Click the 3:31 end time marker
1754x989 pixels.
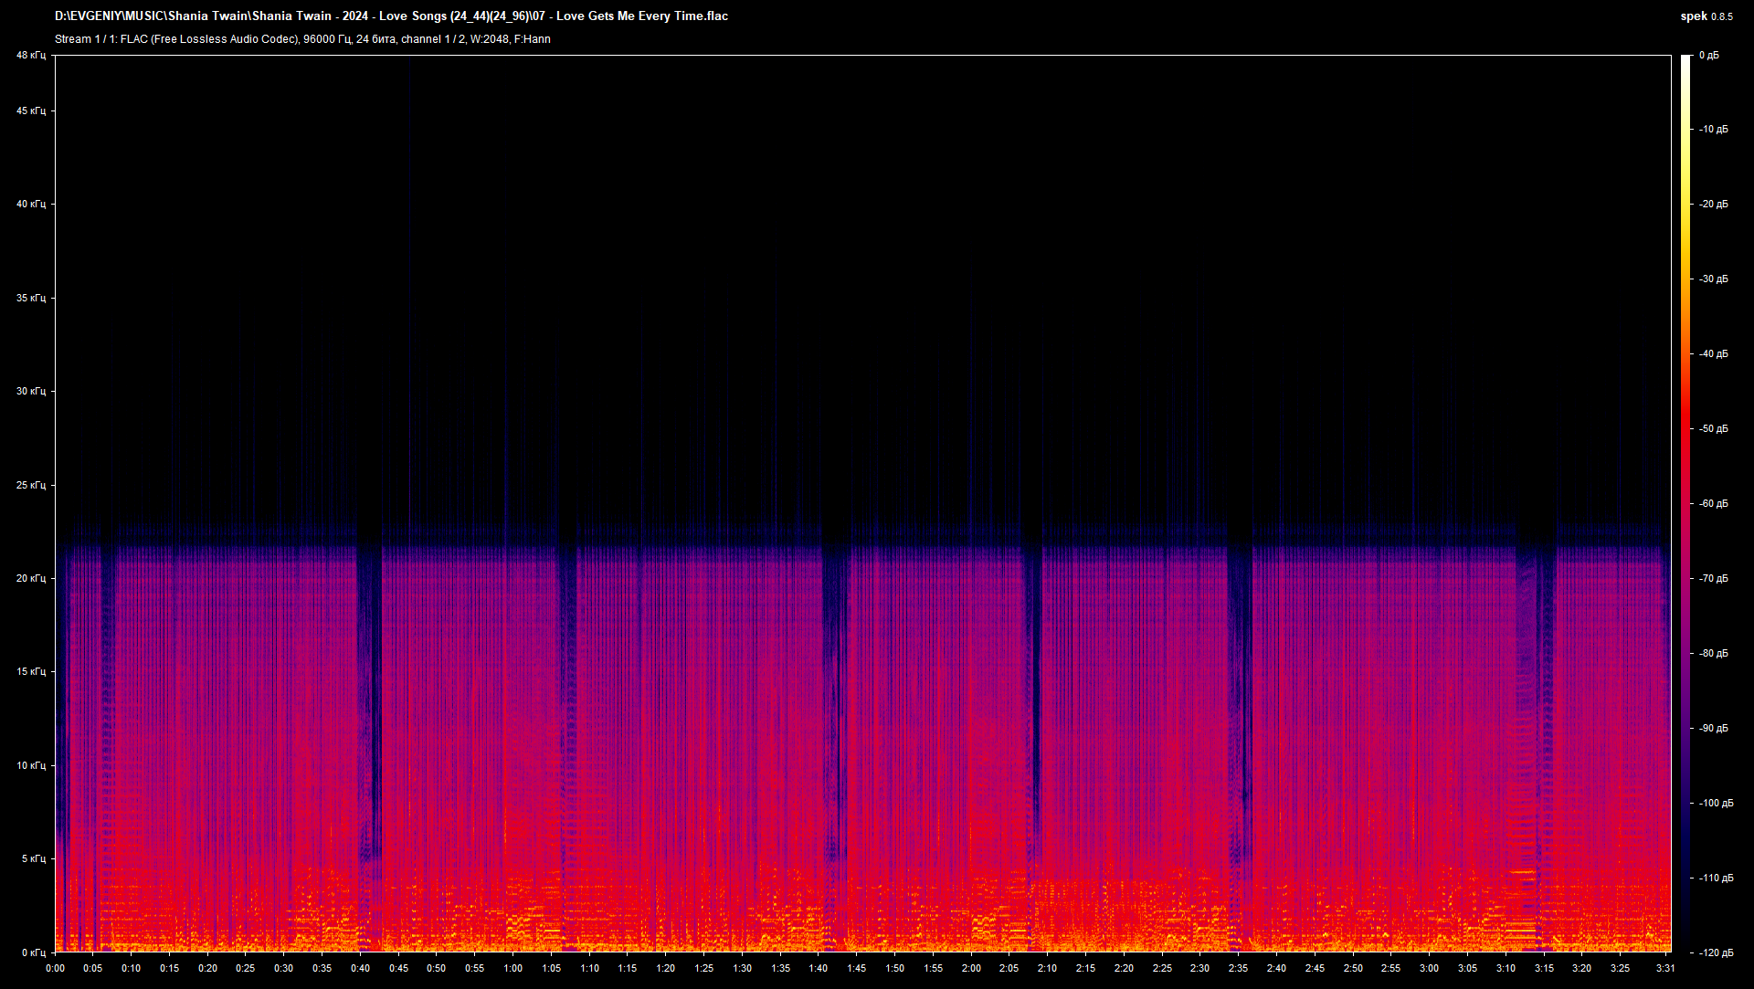coord(1664,968)
